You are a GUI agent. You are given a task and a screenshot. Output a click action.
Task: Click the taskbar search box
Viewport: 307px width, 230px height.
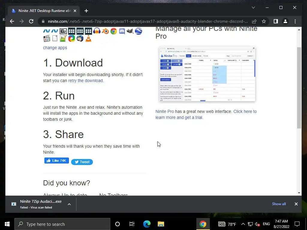point(62,224)
